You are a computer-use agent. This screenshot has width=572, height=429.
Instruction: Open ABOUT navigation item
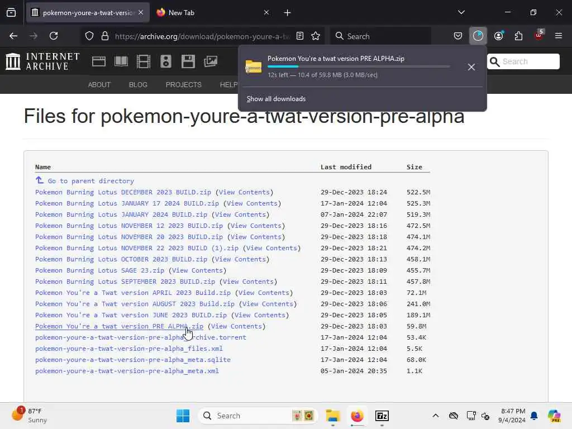99,85
